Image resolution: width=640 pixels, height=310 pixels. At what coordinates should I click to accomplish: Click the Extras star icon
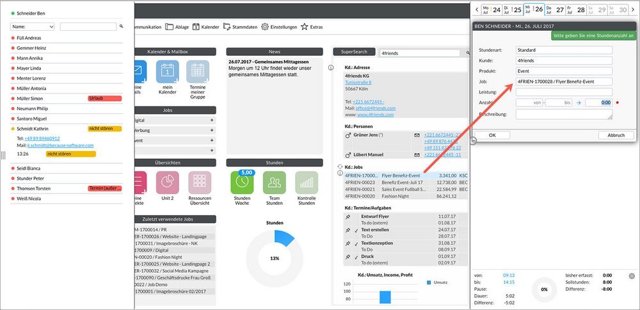point(305,27)
